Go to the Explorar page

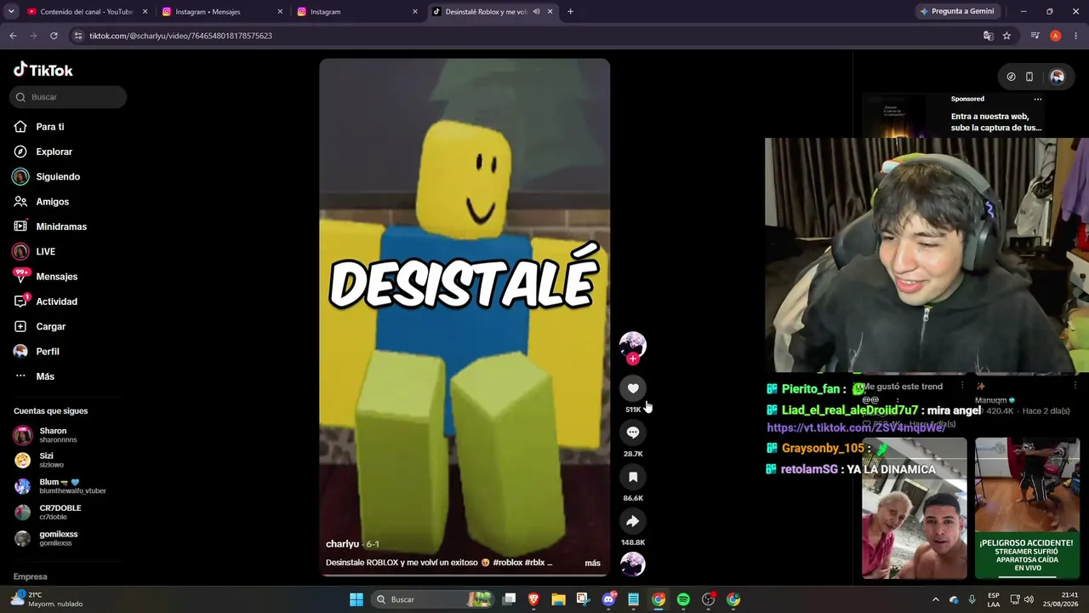[x=54, y=152]
